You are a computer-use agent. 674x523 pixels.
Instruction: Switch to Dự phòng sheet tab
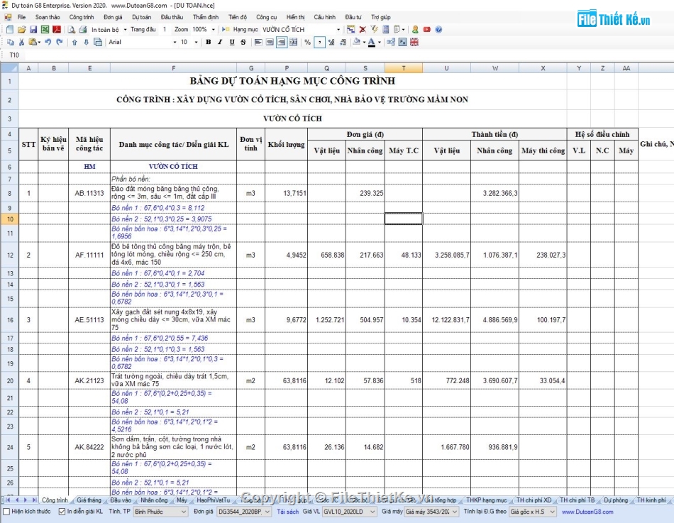[x=616, y=500]
